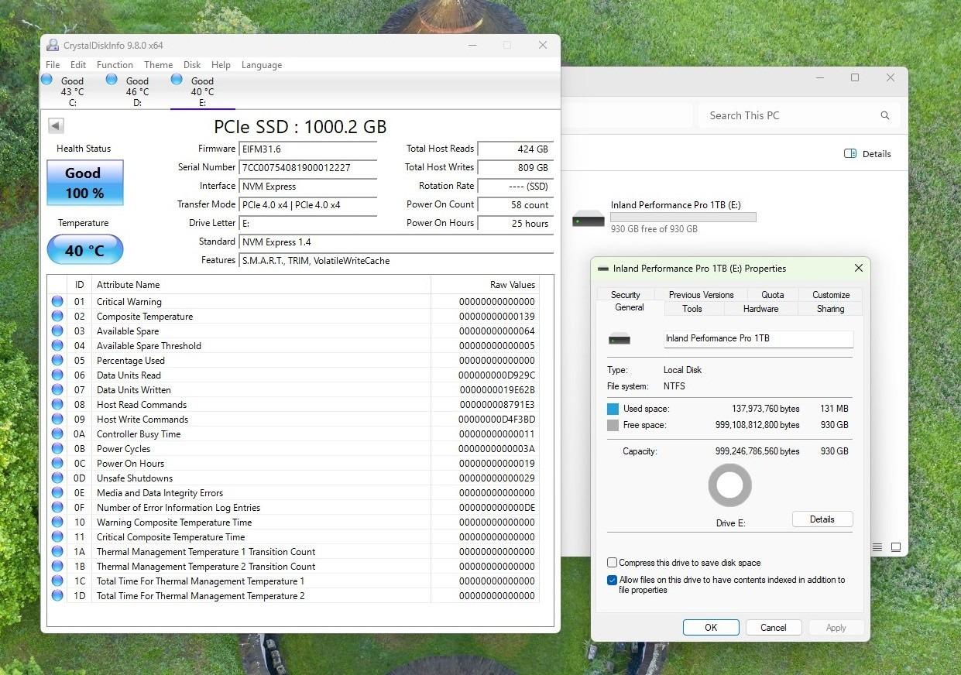Click the Raw Values column header
The height and width of the screenshot is (675, 961).
485,285
